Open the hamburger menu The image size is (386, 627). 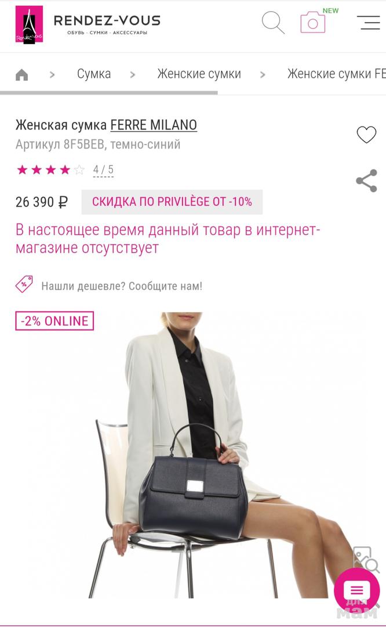click(x=368, y=23)
